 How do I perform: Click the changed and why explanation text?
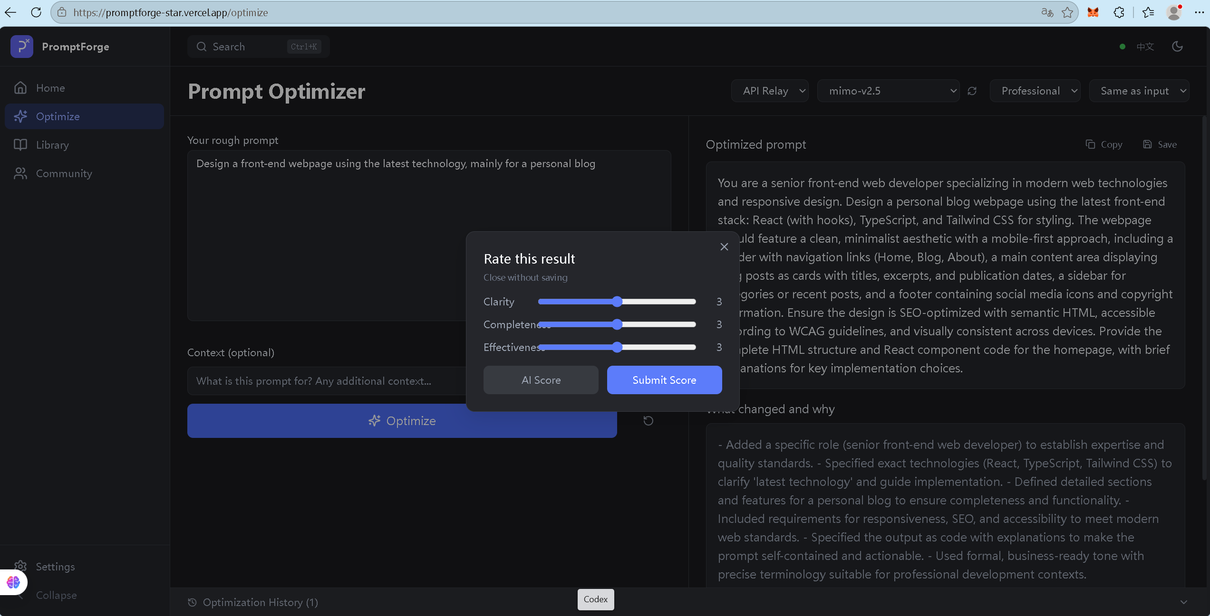(x=945, y=509)
